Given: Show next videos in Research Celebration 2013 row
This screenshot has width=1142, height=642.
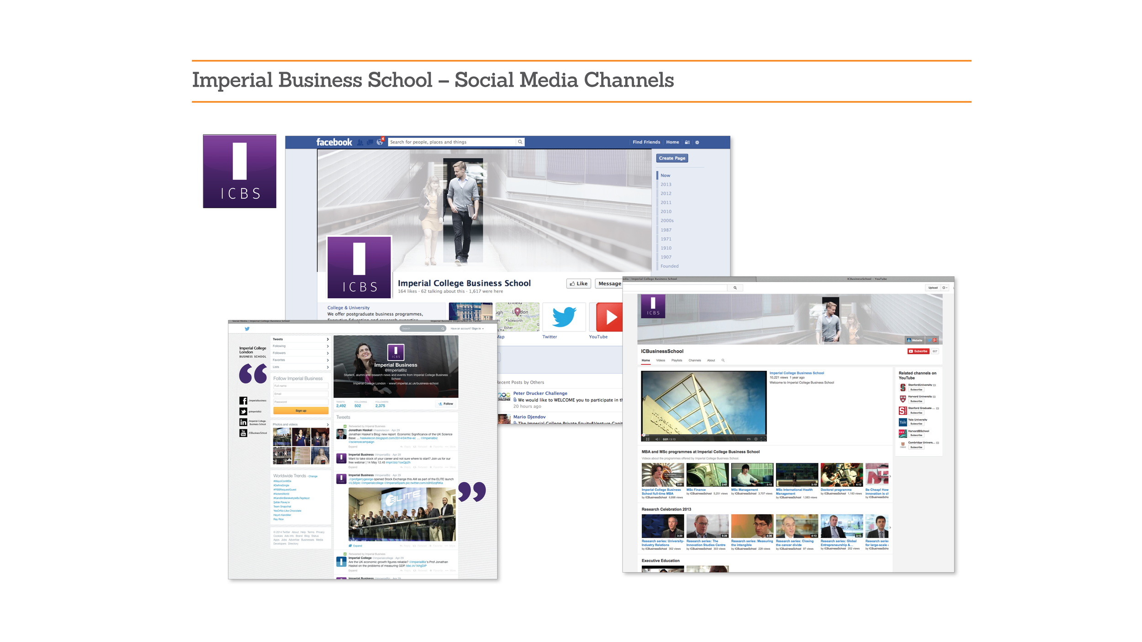Looking at the screenshot, I should [890, 527].
